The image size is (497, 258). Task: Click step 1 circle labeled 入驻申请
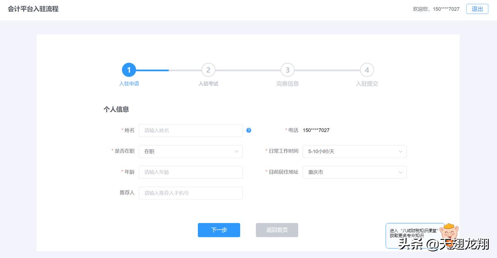[x=129, y=70]
